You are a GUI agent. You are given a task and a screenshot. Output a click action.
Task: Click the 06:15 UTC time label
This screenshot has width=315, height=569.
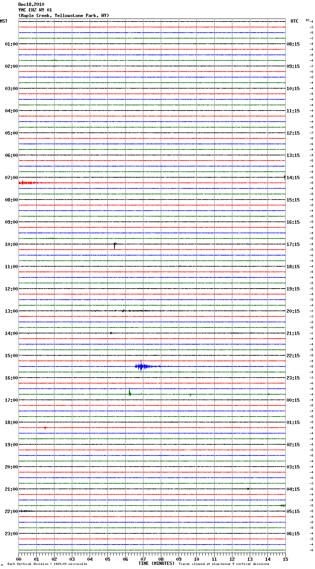293,534
